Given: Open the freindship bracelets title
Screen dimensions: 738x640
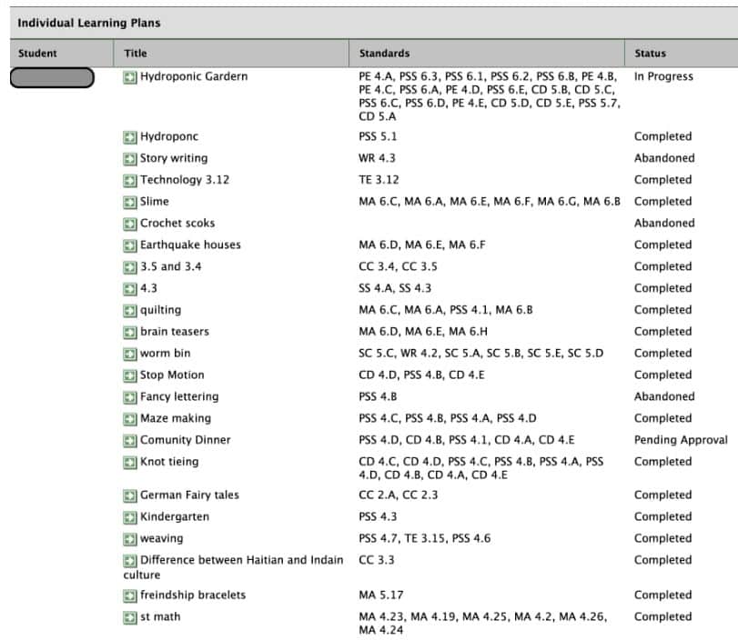Looking at the screenshot, I should [x=193, y=595].
